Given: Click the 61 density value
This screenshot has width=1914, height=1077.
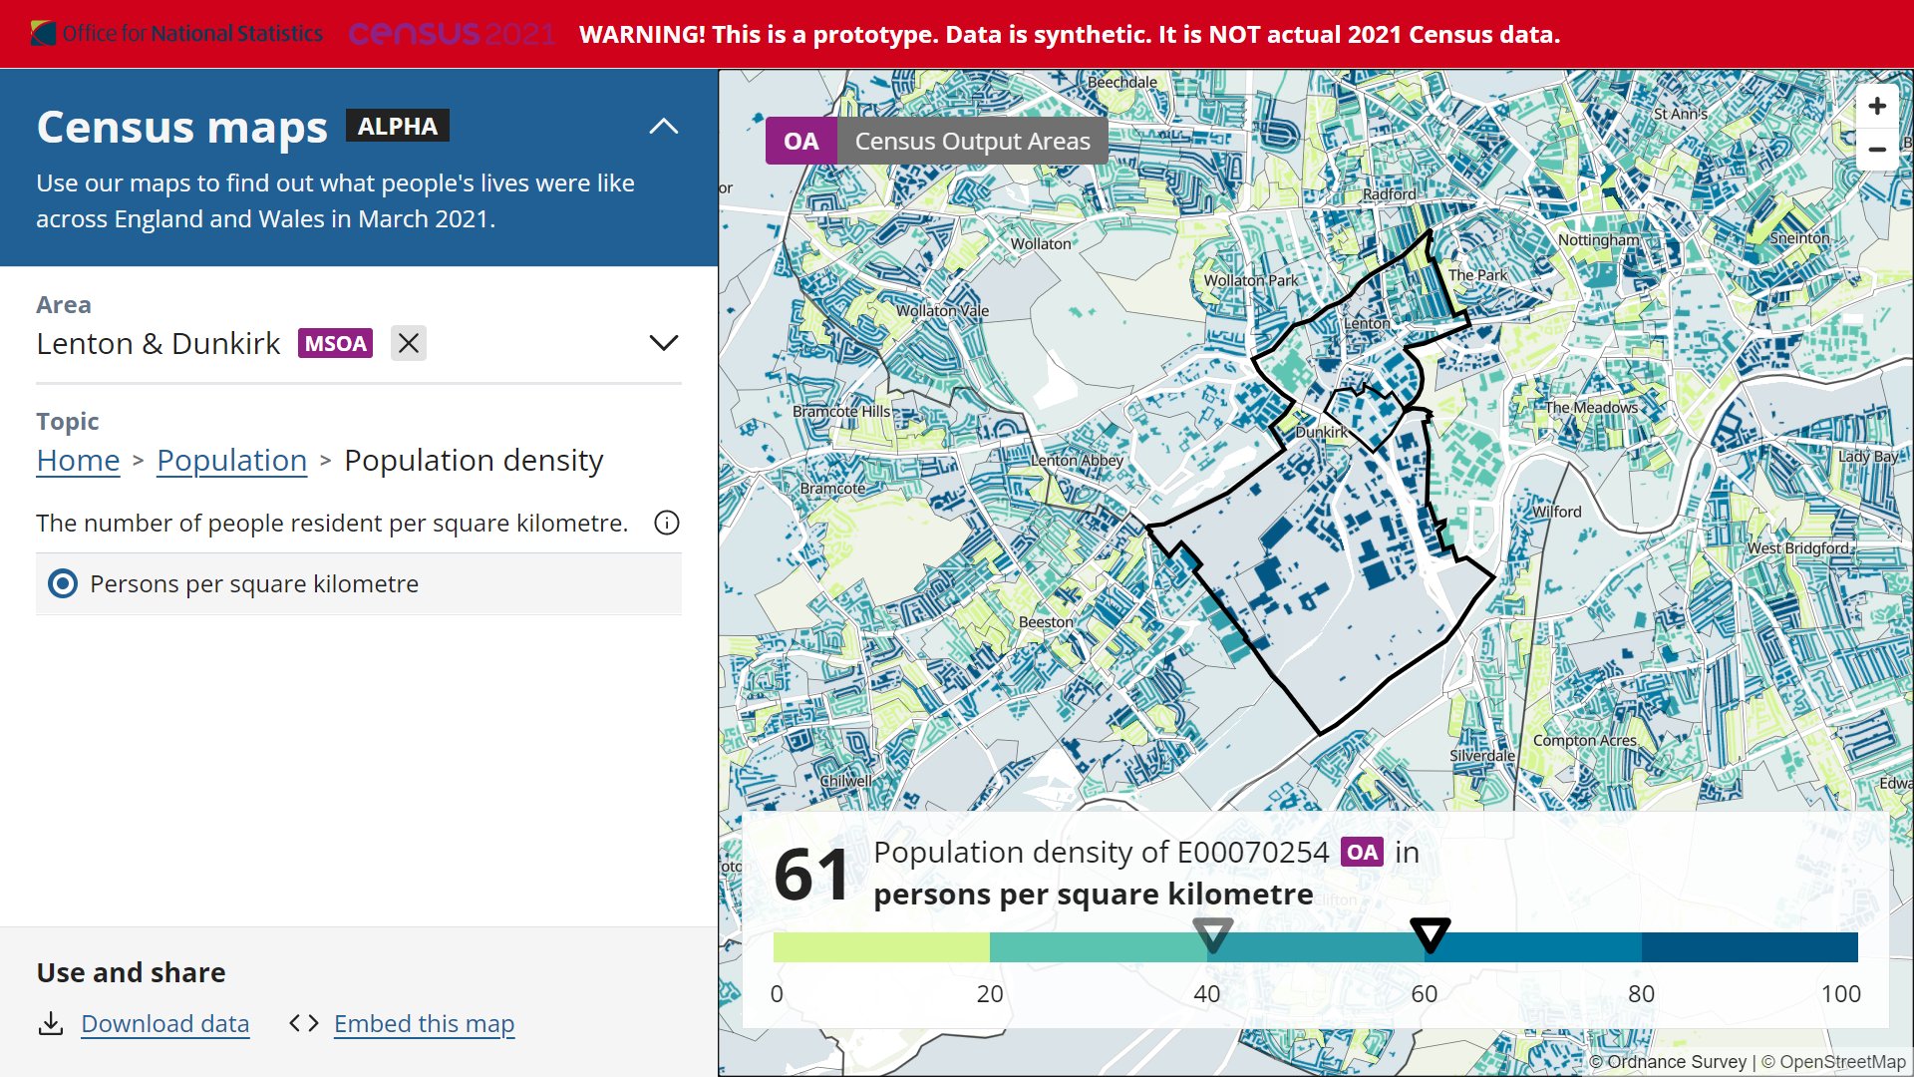Looking at the screenshot, I should [x=811, y=876].
